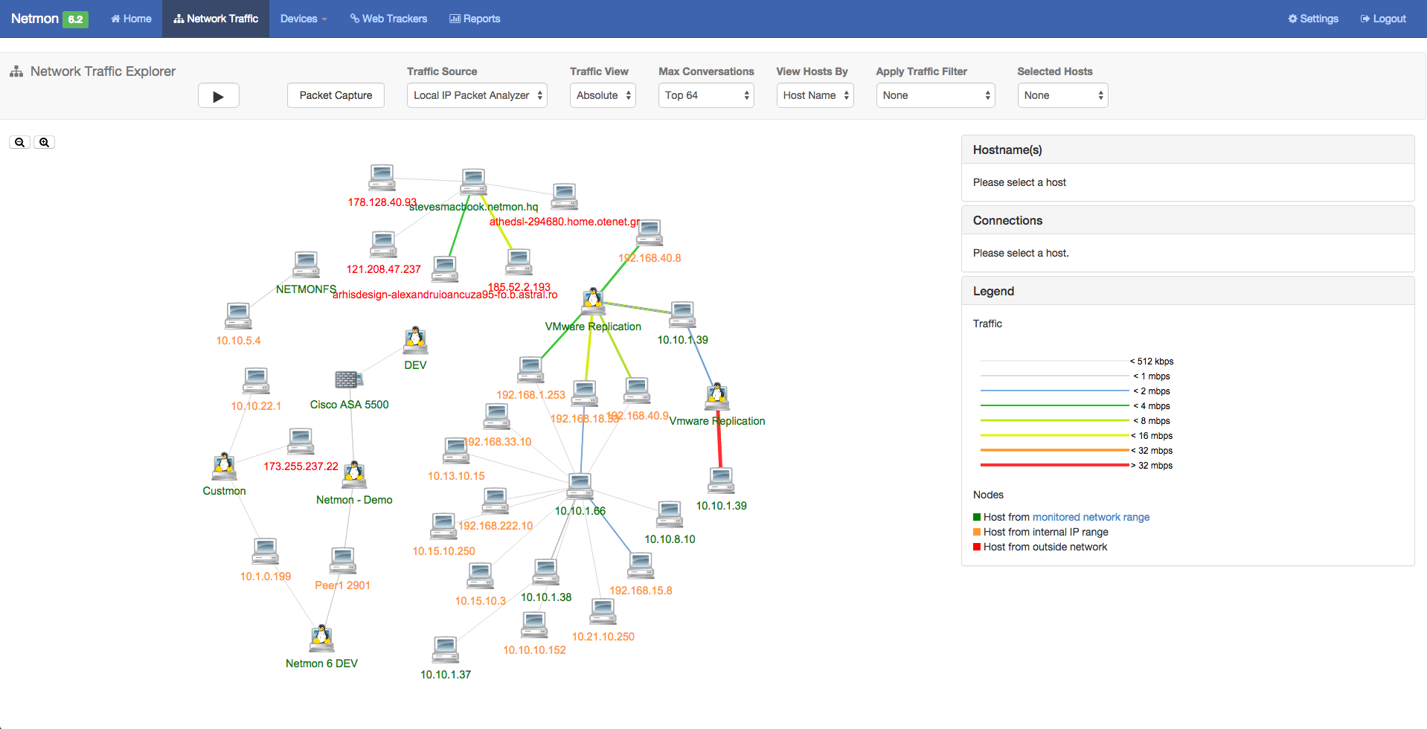This screenshot has height=729, width=1427.
Task: Select the Netmon 6 DEV penguin node
Action: [321, 638]
